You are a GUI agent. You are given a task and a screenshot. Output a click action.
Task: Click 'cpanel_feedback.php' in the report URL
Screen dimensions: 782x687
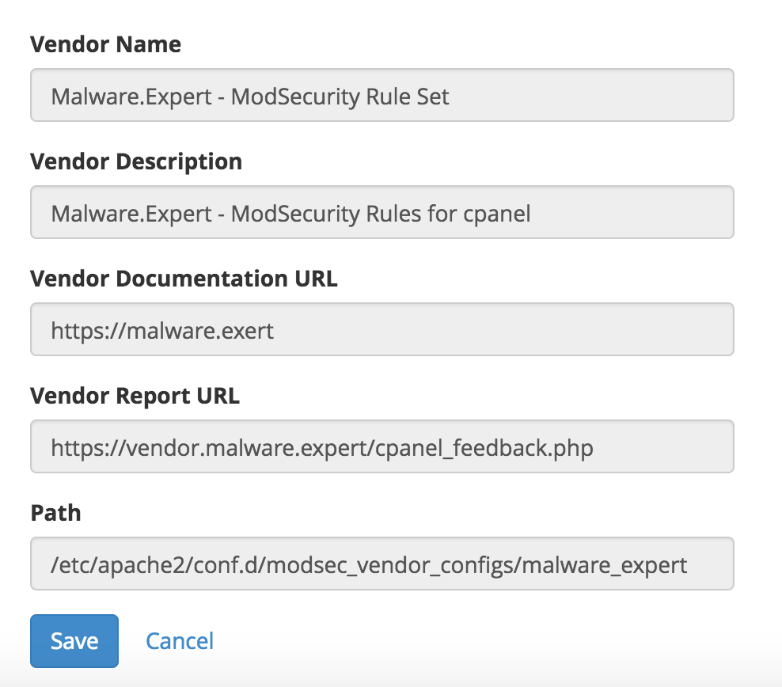(484, 448)
